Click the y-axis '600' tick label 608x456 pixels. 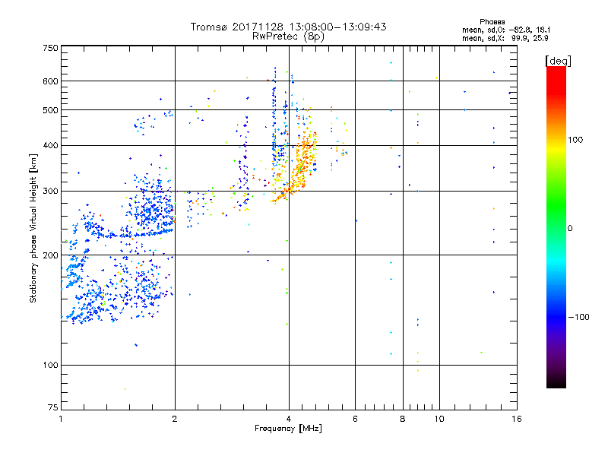[50, 81]
